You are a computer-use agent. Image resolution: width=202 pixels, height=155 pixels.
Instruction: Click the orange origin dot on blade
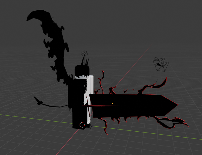[112, 104]
